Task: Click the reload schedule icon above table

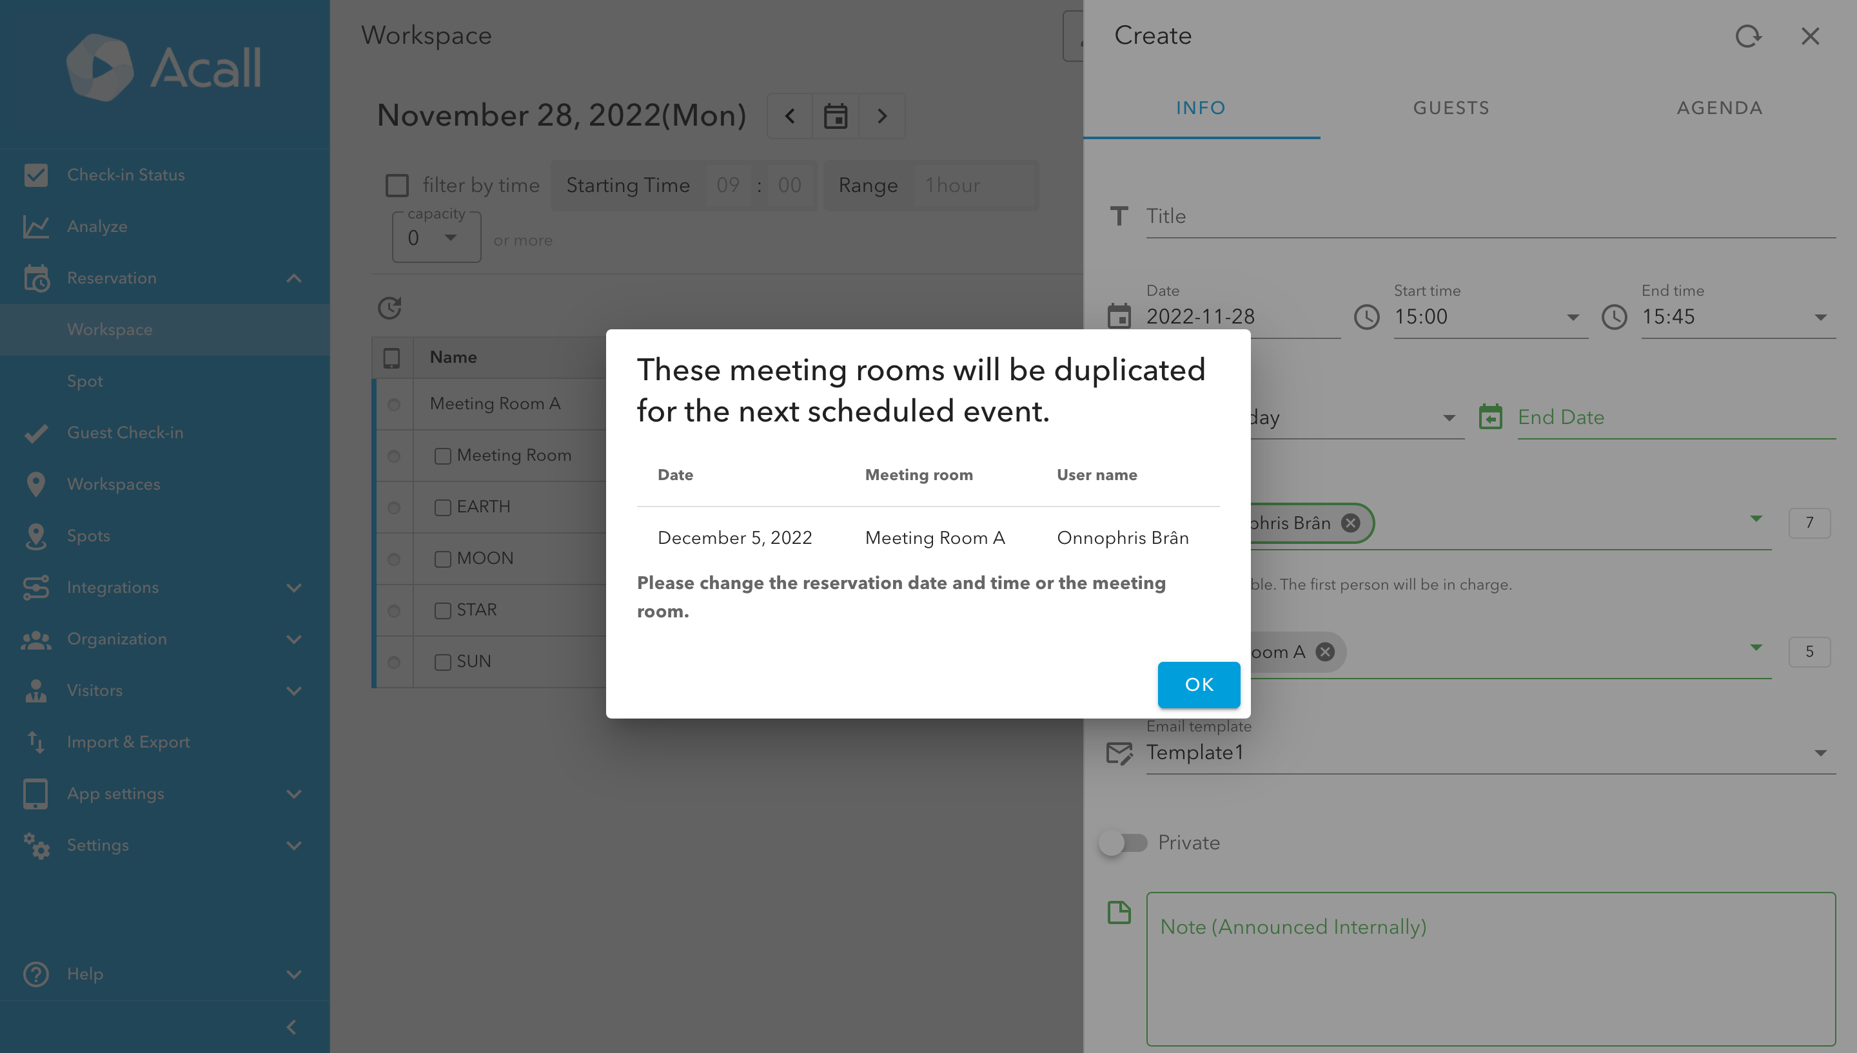Action: pyautogui.click(x=390, y=308)
